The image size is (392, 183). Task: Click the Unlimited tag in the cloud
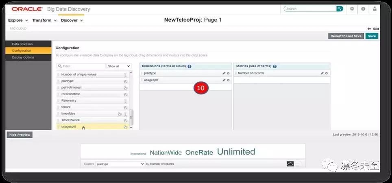[x=236, y=152]
